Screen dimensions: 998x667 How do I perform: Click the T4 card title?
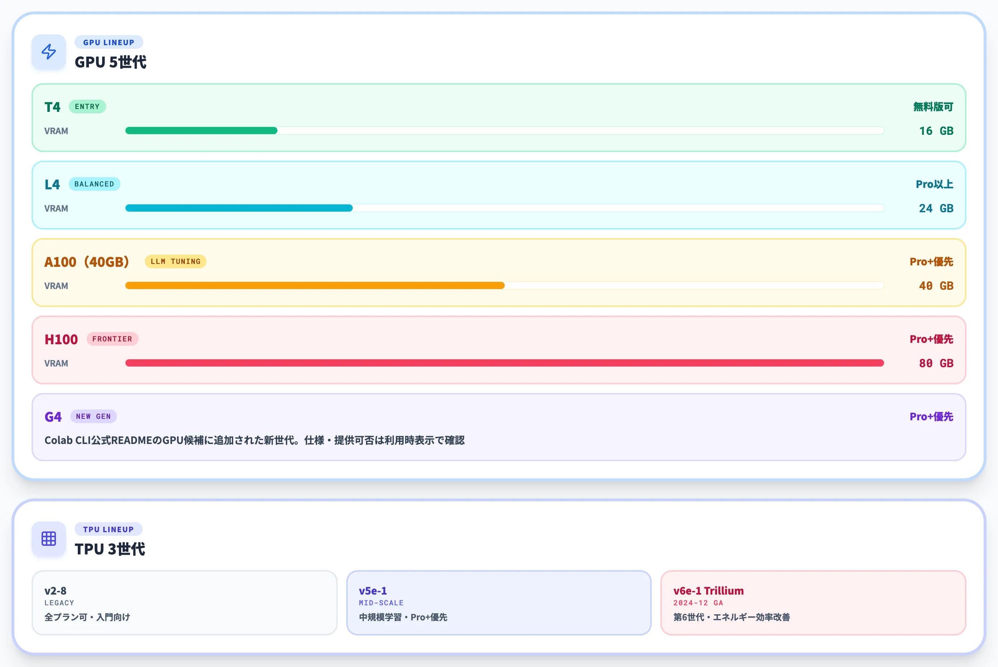pos(53,107)
